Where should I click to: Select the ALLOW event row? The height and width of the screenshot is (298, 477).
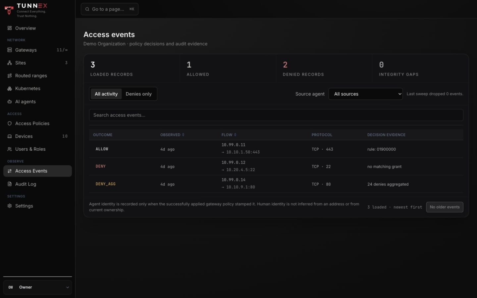(276, 149)
